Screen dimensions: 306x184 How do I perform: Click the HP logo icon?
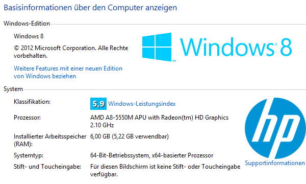pos(275,128)
